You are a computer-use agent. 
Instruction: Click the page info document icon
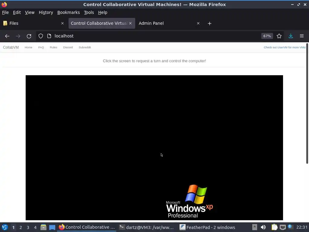point(49,36)
